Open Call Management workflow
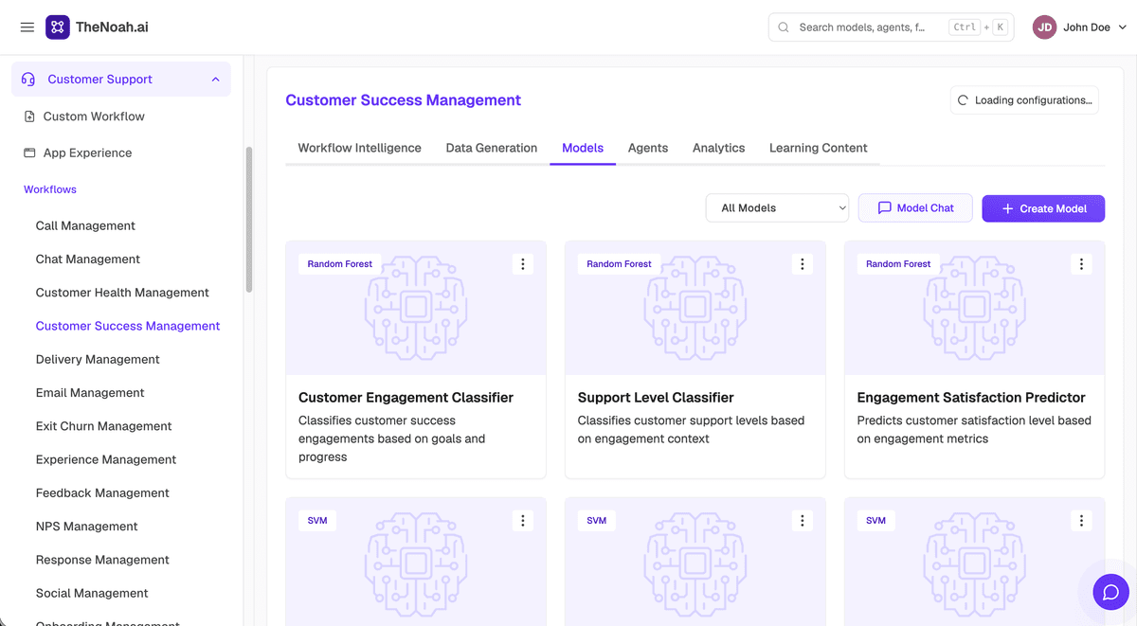This screenshot has height=626, width=1137. [85, 225]
